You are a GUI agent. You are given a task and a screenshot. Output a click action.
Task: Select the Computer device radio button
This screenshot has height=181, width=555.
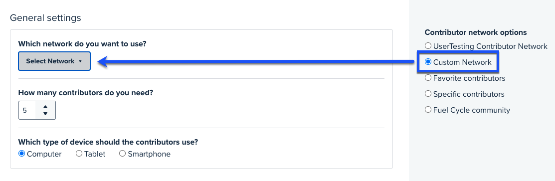point(21,154)
